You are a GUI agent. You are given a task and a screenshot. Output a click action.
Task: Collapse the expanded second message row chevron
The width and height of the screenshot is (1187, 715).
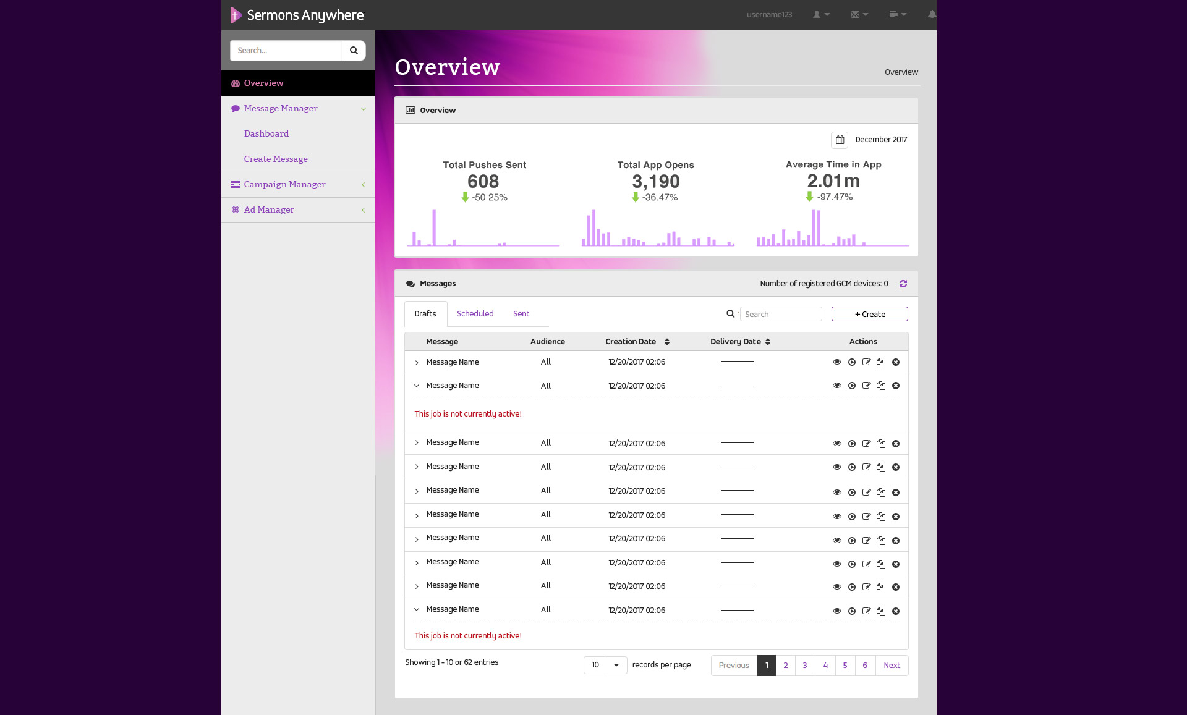(x=415, y=386)
